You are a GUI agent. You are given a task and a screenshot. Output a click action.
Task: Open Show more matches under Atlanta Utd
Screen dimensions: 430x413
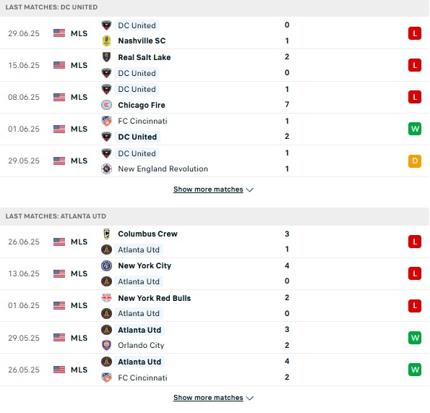208,398
